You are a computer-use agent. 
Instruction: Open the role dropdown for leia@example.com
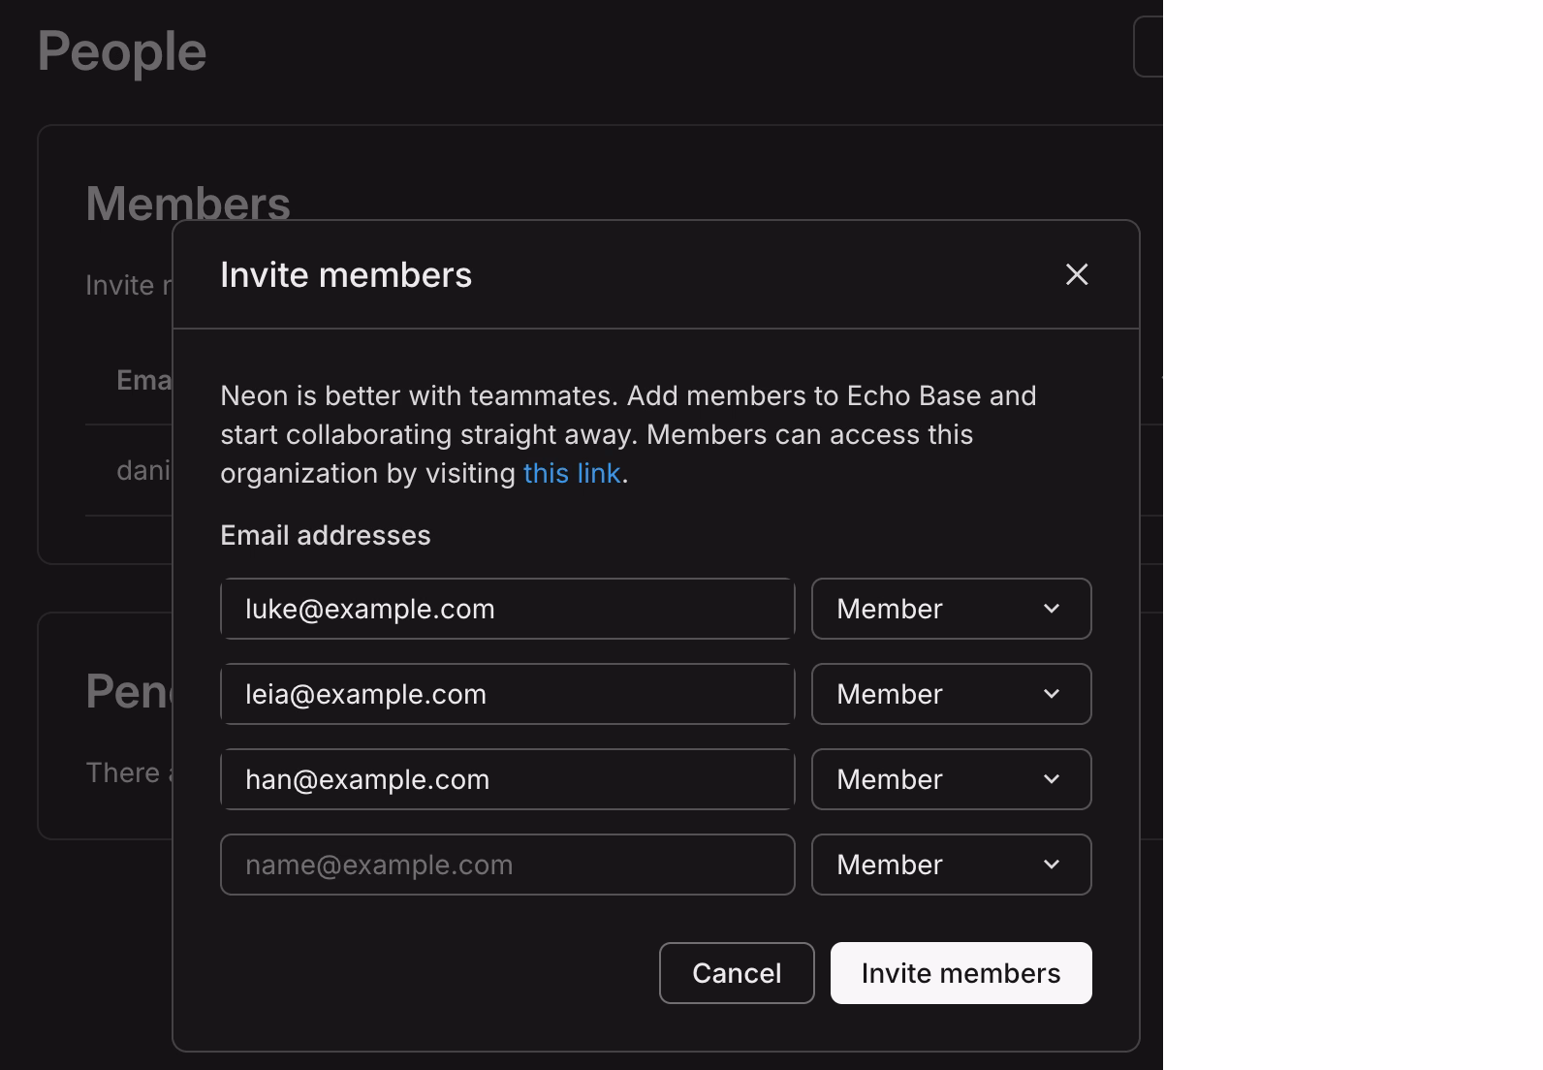pyautogui.click(x=950, y=694)
